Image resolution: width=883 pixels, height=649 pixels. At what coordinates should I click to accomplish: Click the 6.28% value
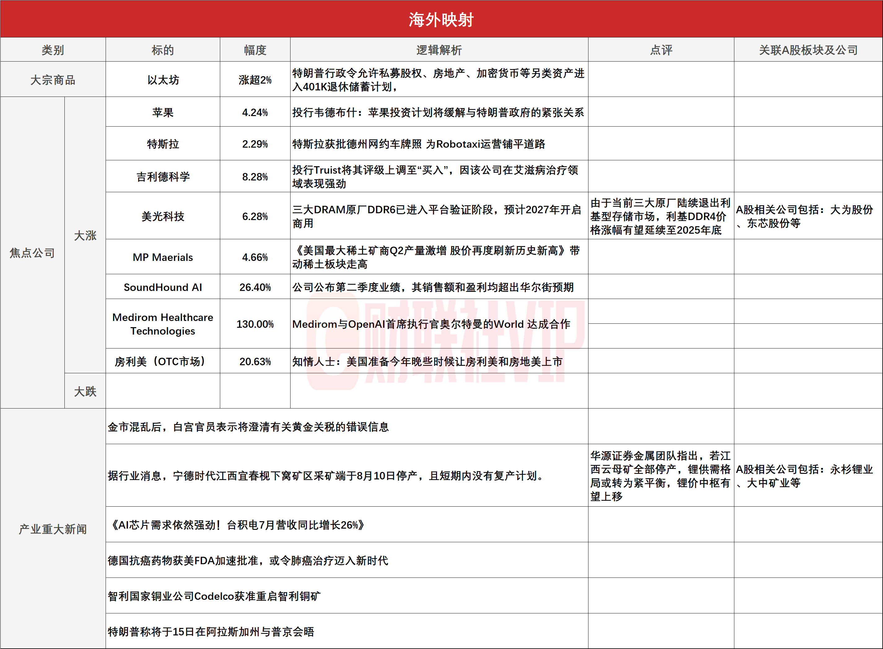(255, 216)
